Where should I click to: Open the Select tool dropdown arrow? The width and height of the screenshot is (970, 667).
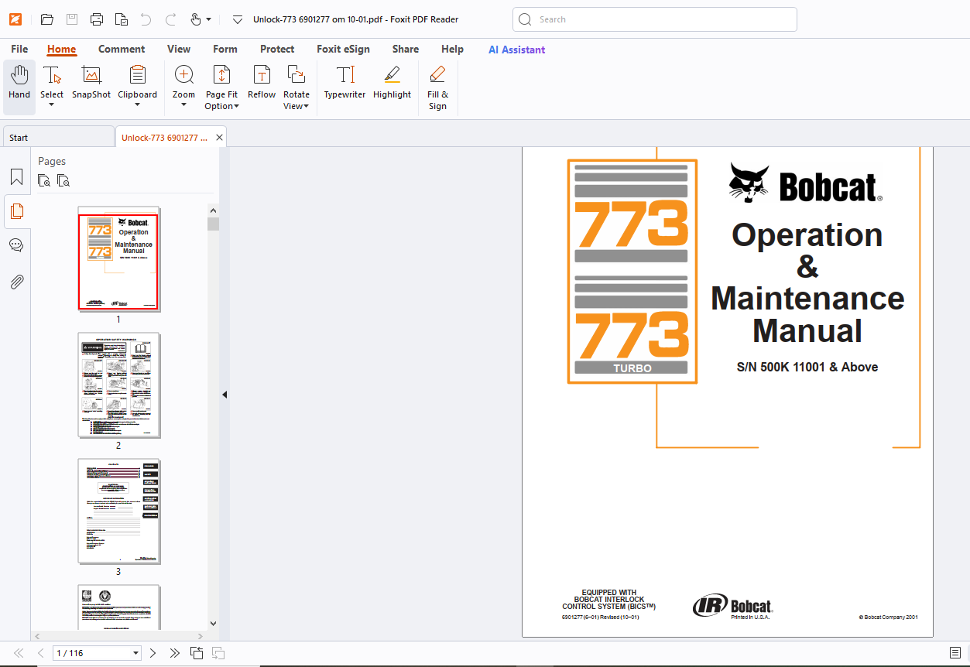[x=52, y=105]
